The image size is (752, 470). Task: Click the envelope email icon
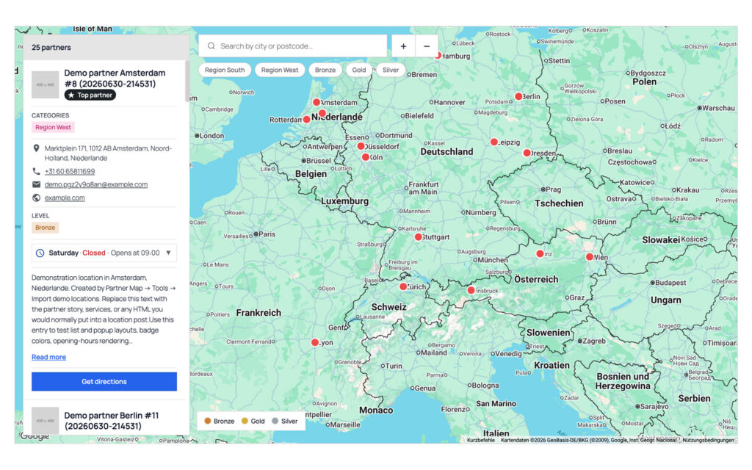point(36,184)
